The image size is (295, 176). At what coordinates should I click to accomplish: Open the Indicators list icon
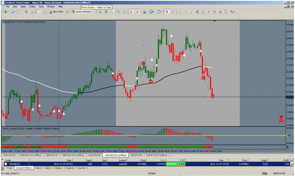click(144, 12)
